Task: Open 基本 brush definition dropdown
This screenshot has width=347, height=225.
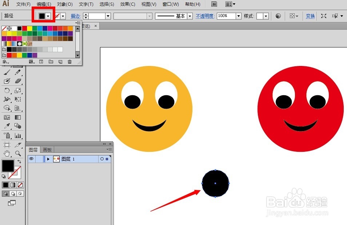Action: click(190, 16)
